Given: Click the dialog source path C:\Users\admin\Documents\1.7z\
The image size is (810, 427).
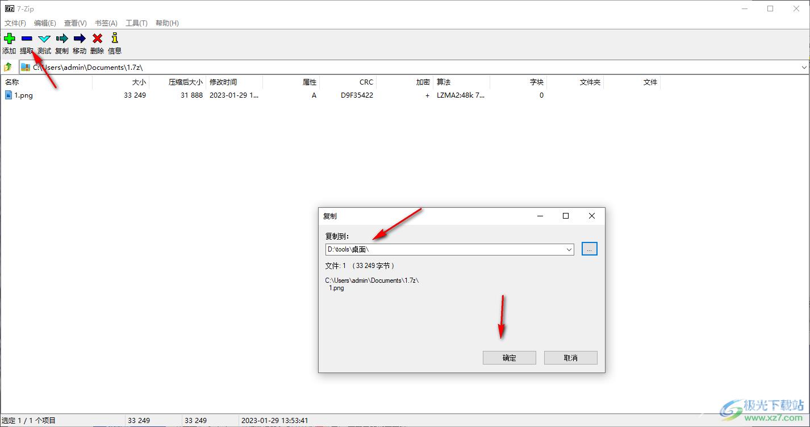Looking at the screenshot, I should tap(371, 281).
